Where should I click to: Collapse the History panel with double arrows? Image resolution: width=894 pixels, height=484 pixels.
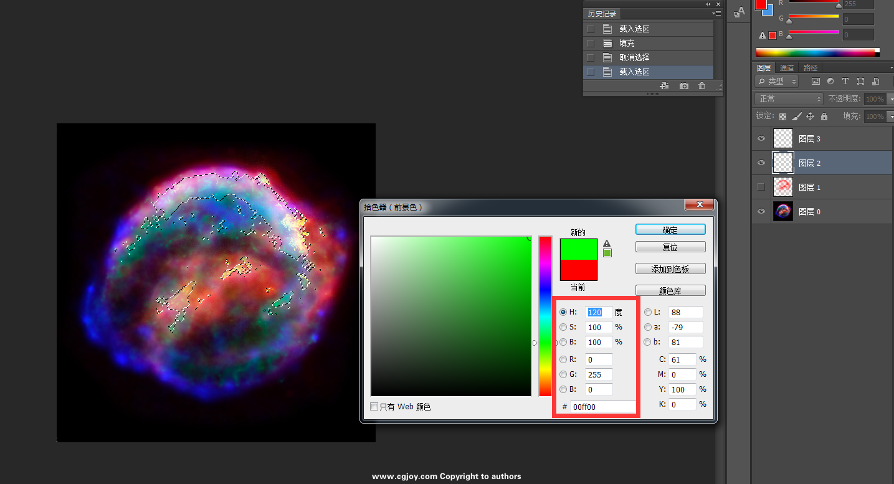708,4
